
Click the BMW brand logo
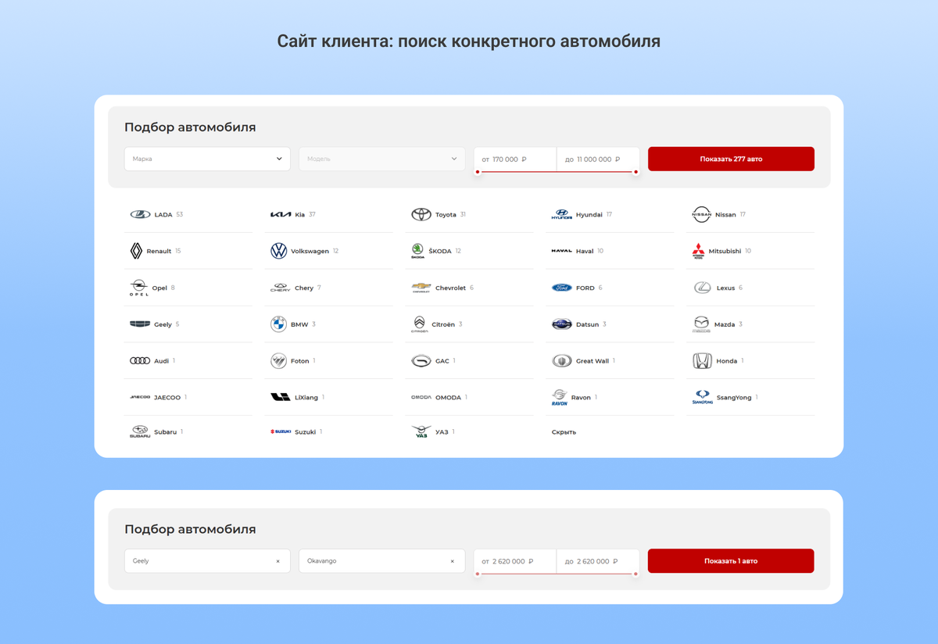coord(278,324)
